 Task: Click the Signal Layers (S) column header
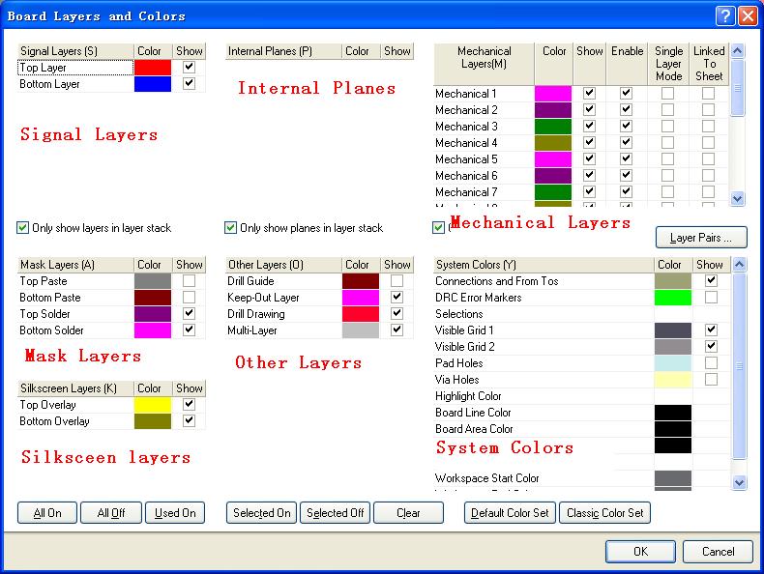coord(75,50)
